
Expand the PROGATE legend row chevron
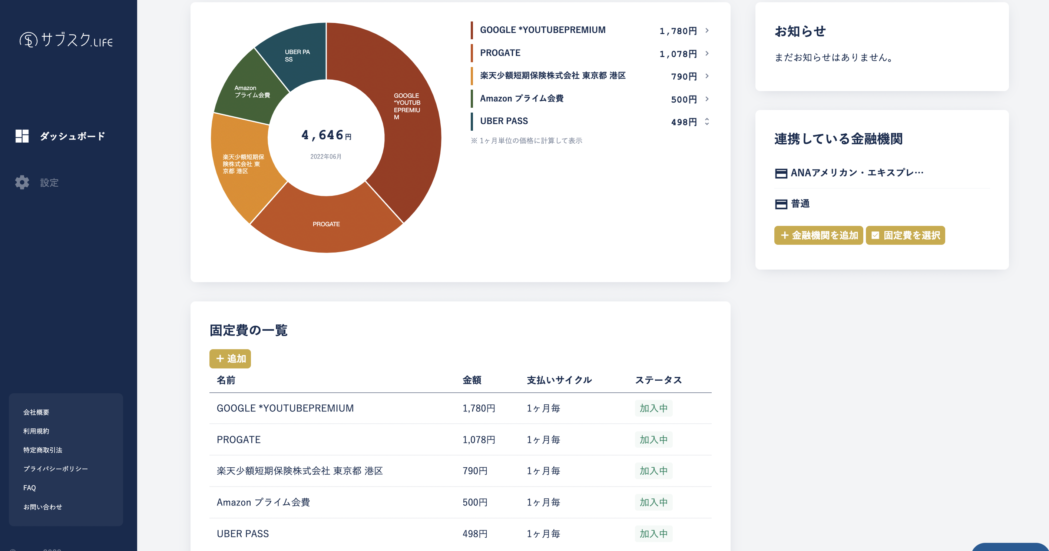pyautogui.click(x=707, y=53)
